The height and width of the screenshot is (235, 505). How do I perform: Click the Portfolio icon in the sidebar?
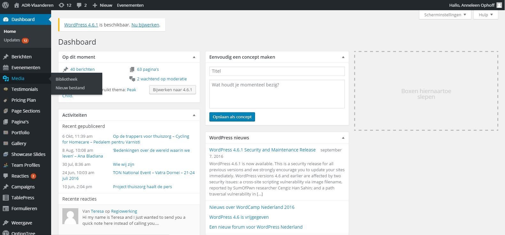6,133
